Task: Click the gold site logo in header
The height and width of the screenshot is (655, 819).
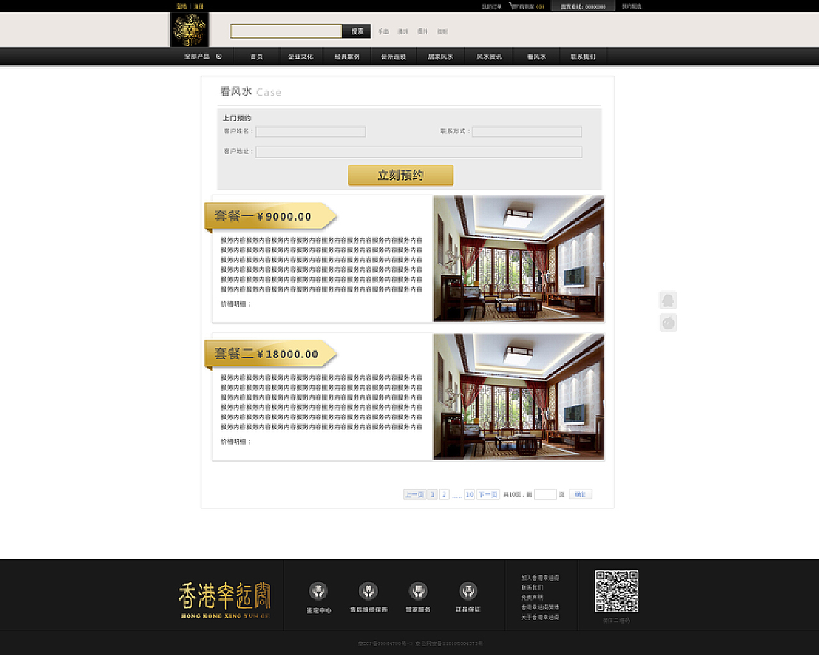Action: point(189,29)
